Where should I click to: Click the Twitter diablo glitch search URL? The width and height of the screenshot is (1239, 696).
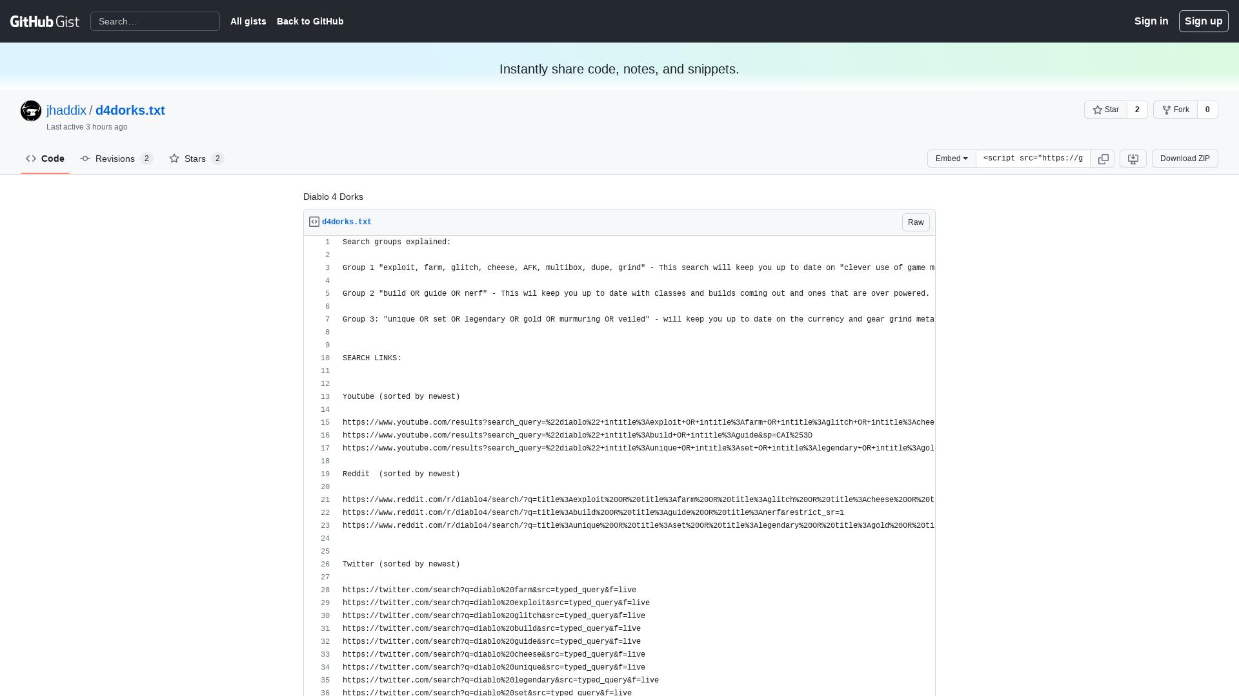(494, 616)
